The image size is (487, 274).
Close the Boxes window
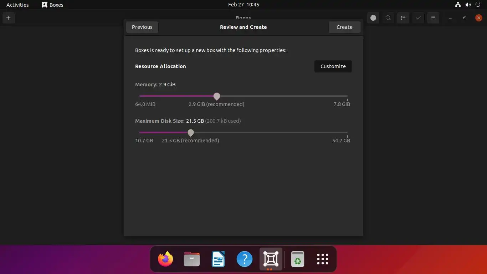coord(479,18)
